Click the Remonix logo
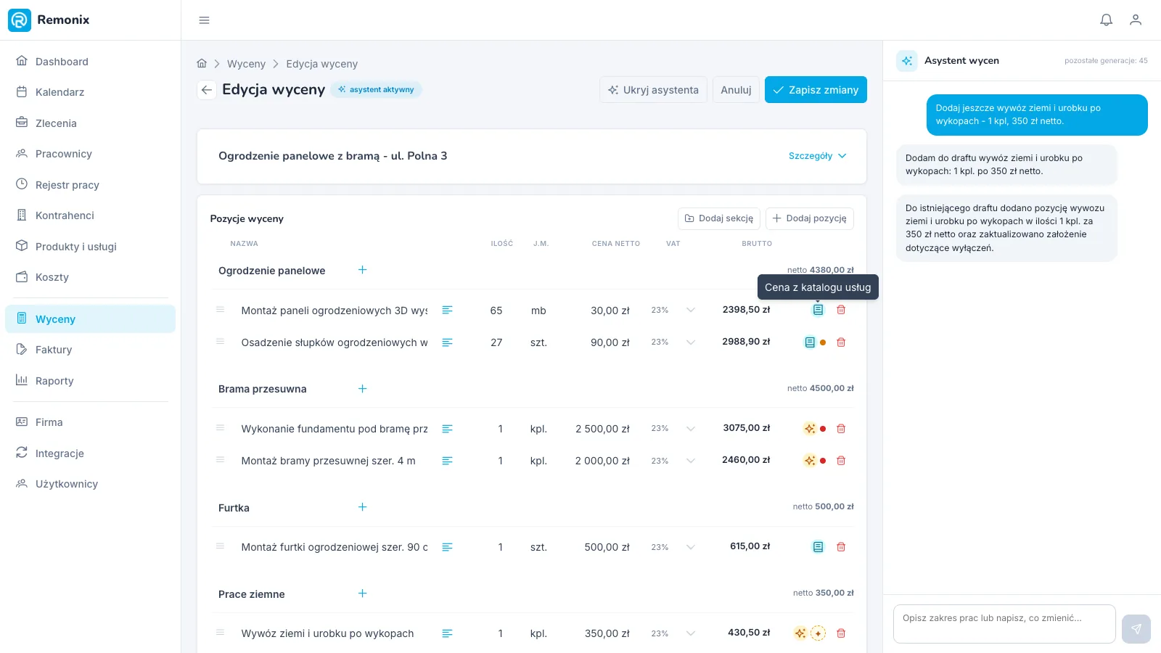 49,20
